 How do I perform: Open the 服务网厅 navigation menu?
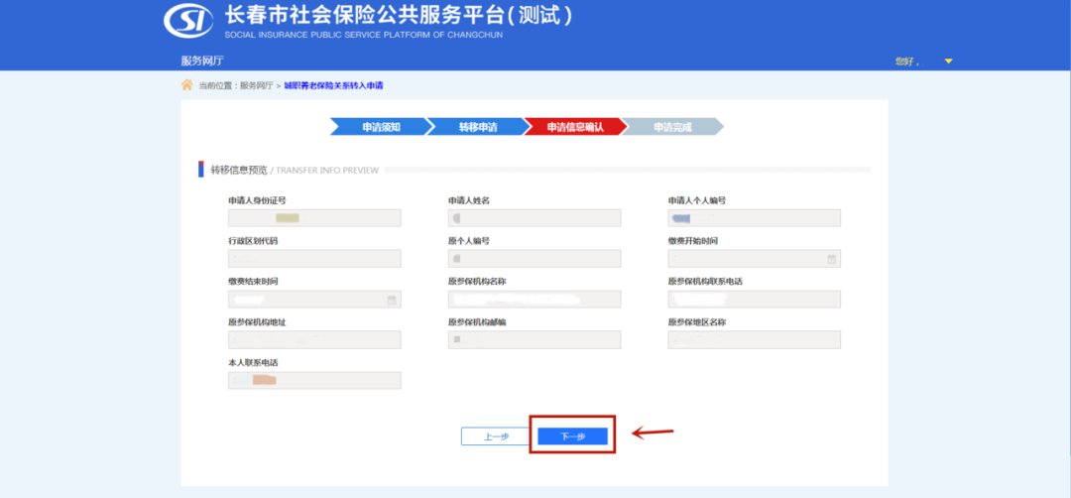(202, 61)
